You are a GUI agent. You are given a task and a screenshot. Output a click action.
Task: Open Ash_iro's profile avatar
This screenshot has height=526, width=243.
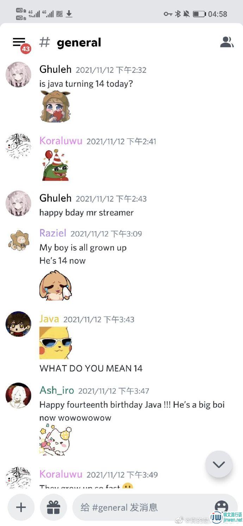click(18, 395)
